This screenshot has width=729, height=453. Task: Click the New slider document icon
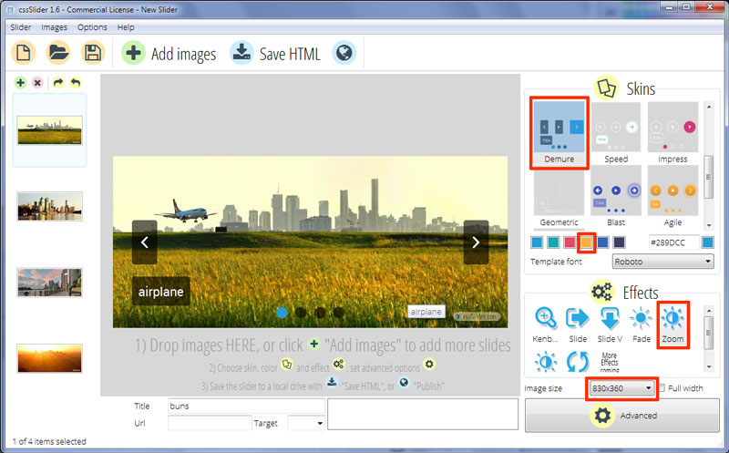coord(25,53)
